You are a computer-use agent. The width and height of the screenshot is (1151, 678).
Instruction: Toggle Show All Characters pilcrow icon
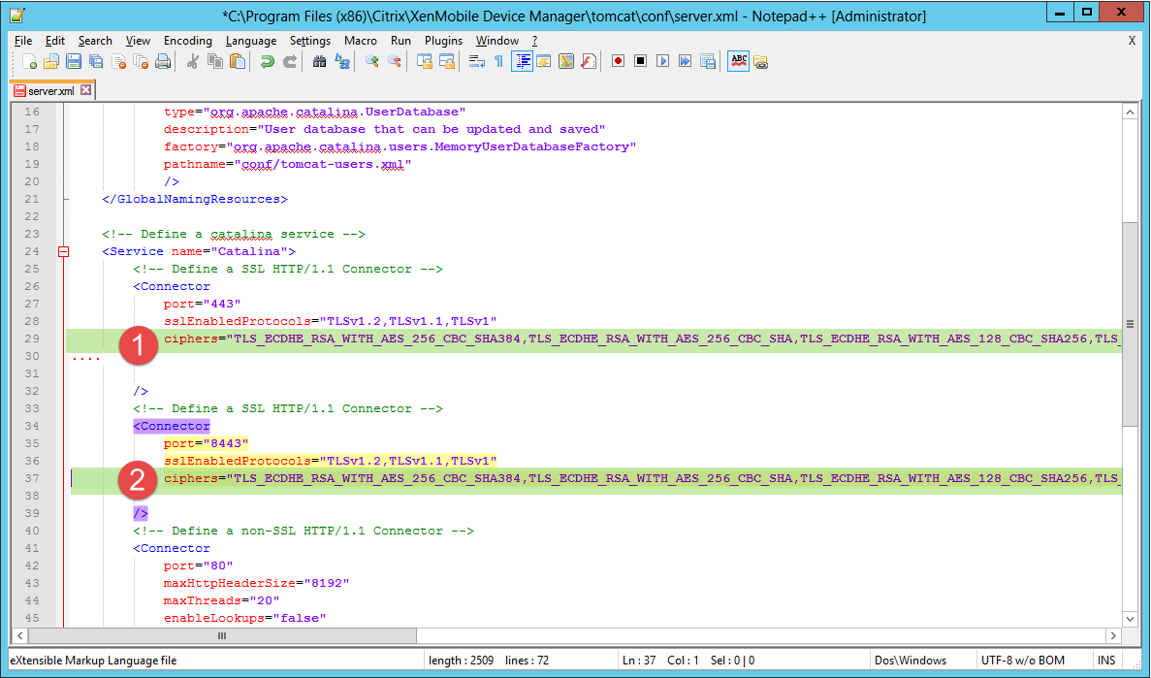tap(498, 62)
